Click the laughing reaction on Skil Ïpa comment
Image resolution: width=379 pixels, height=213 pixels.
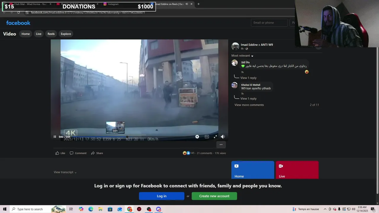(307, 72)
